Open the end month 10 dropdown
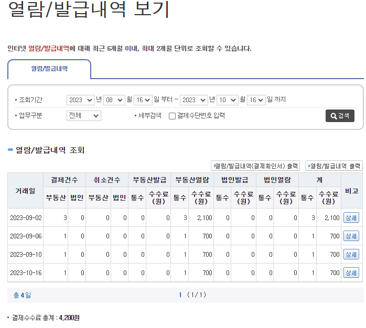The image size is (366, 328). (x=228, y=100)
